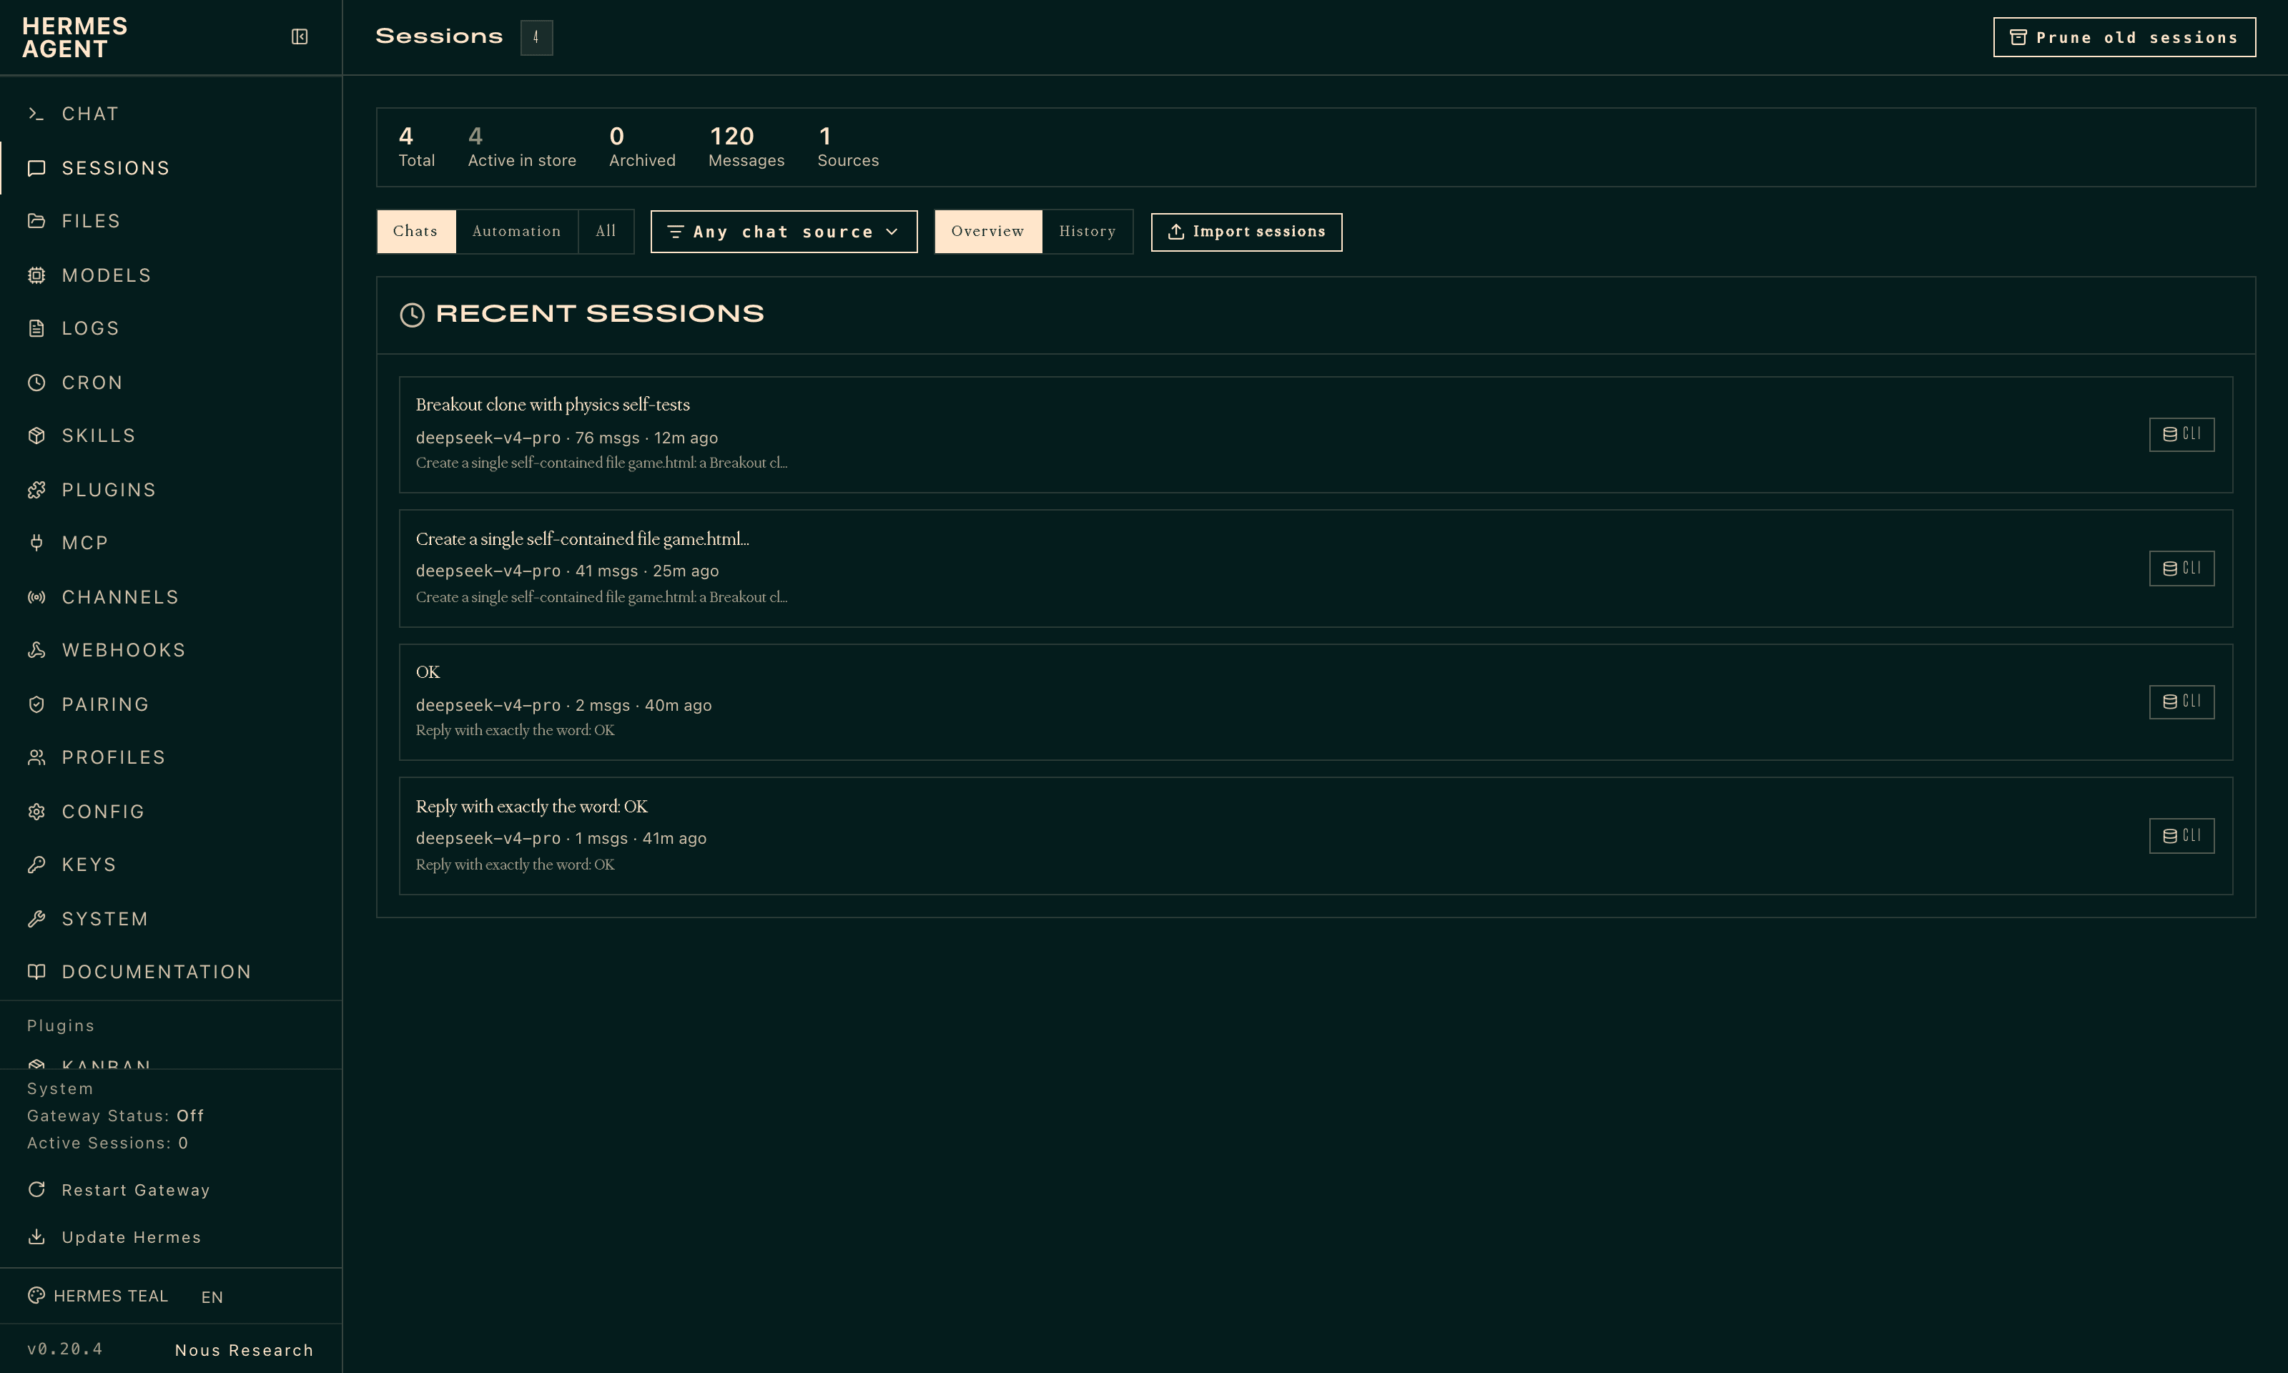Open the HERMES TEAL theme selector
This screenshot has height=1373, width=2288.
(98, 1296)
